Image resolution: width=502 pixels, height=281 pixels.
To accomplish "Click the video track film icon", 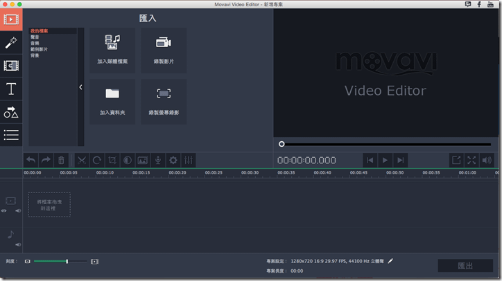I will click(10, 201).
